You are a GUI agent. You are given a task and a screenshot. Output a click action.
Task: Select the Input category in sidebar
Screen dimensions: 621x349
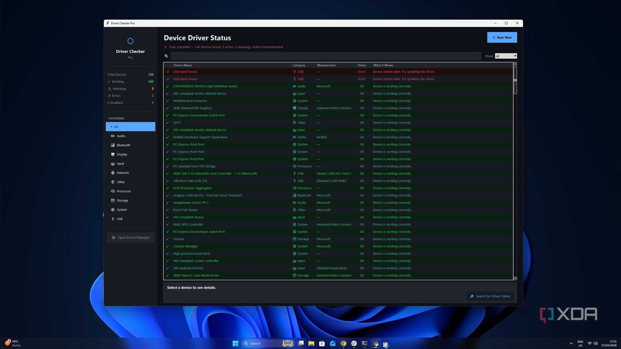[120, 164]
